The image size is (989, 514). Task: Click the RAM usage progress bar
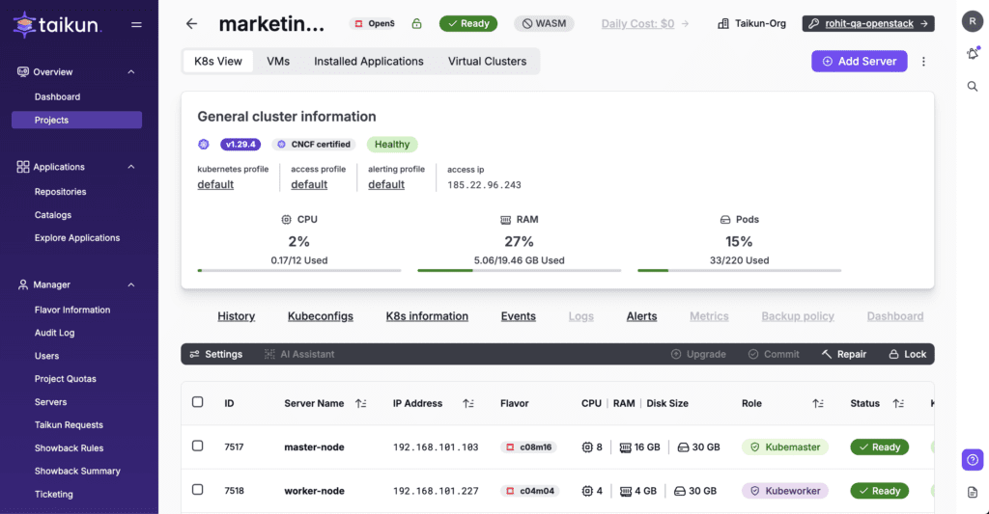point(519,271)
